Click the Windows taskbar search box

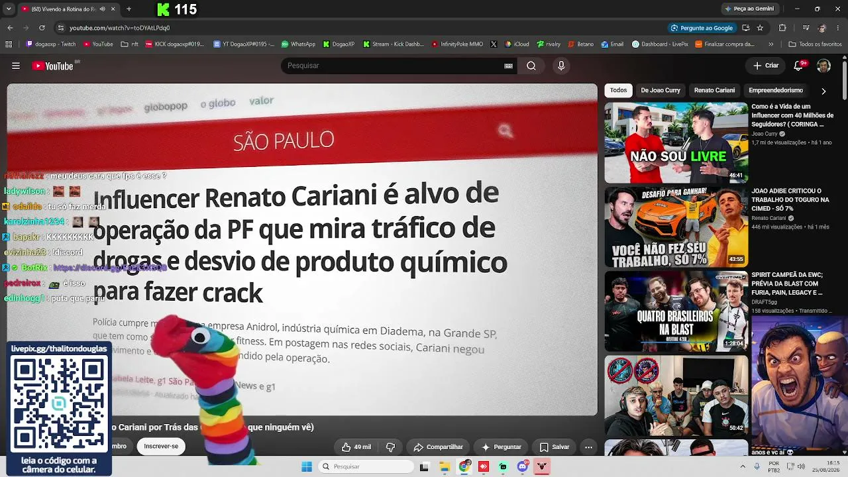[366, 466]
